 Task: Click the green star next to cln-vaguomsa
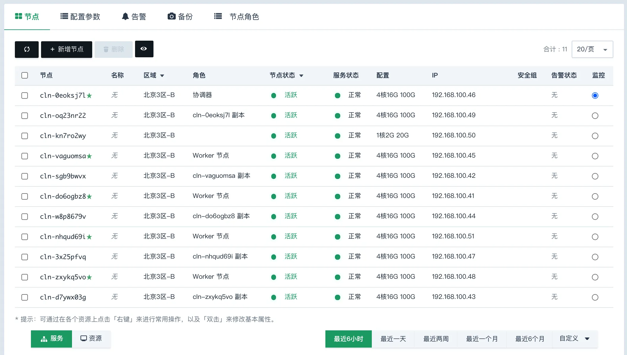coord(89,156)
